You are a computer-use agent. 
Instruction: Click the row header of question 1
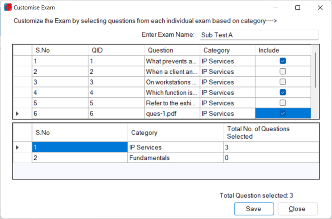point(23,61)
